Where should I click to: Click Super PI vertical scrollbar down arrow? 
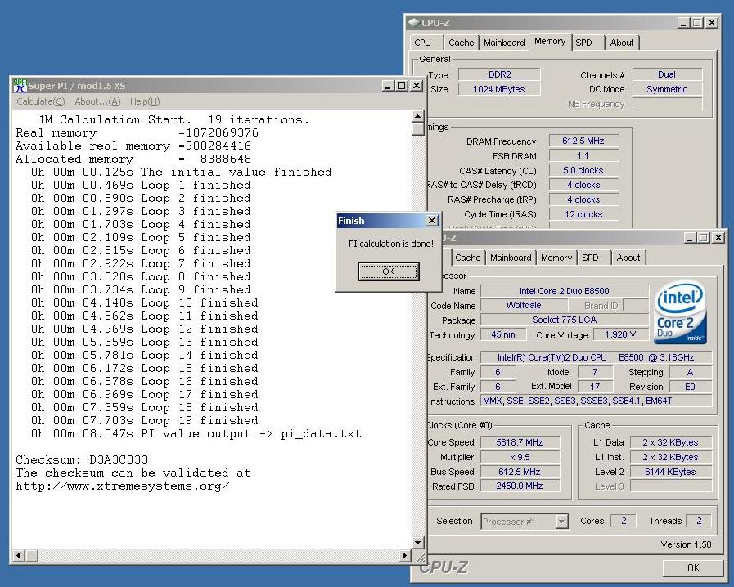(x=418, y=543)
